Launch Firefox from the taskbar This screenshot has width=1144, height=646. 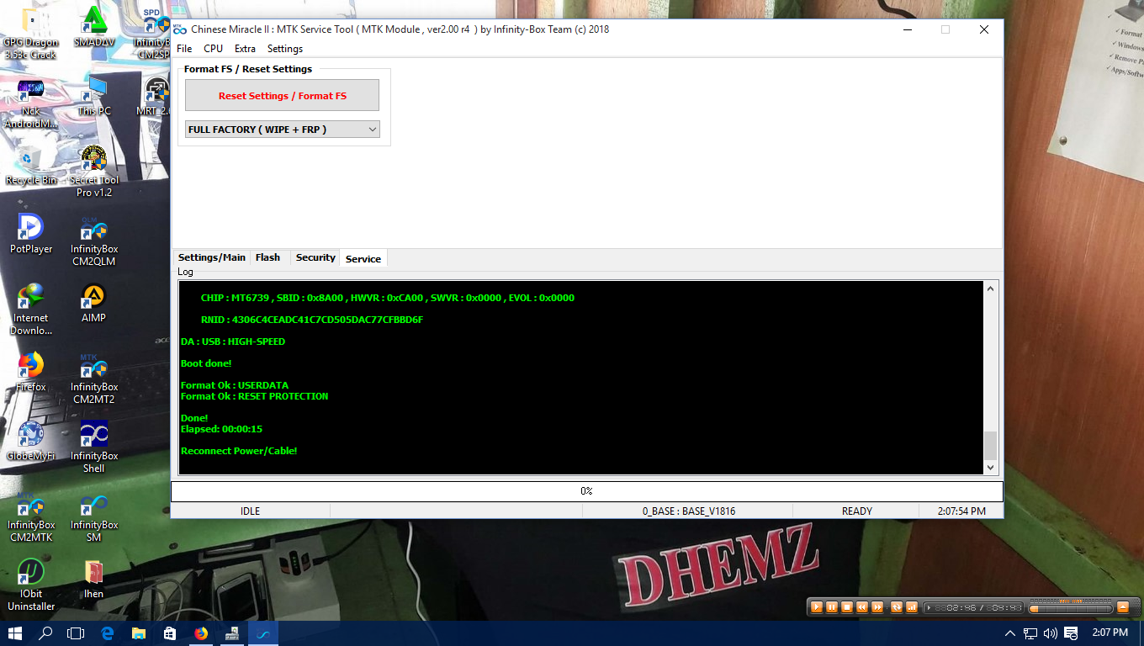(201, 633)
